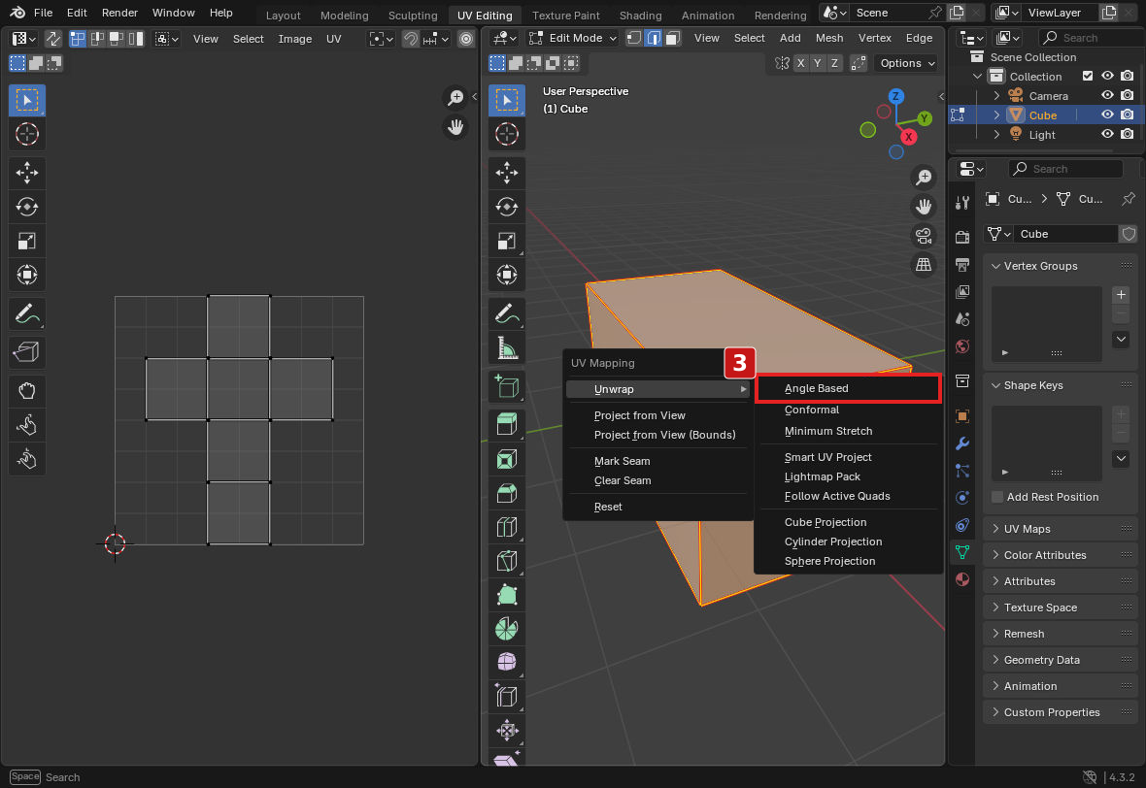The width and height of the screenshot is (1146, 788).
Task: Open the Material properties tab
Action: [x=962, y=579]
